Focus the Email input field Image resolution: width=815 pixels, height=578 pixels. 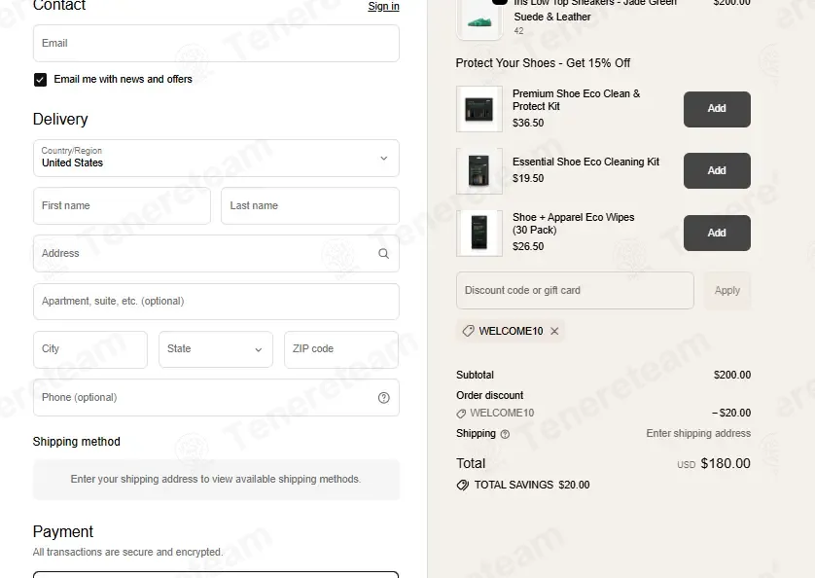tap(216, 43)
